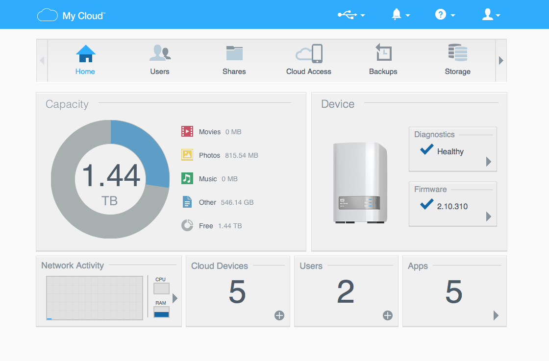
Task: Click the Firmware checkmark icon
Action: (427, 204)
